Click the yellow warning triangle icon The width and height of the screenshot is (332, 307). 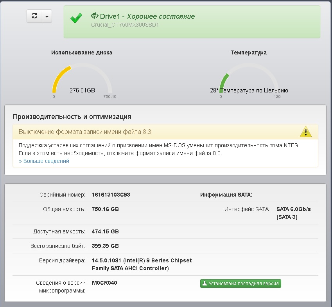click(x=305, y=132)
